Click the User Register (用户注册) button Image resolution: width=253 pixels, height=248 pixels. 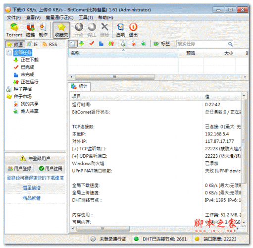(x=51, y=169)
